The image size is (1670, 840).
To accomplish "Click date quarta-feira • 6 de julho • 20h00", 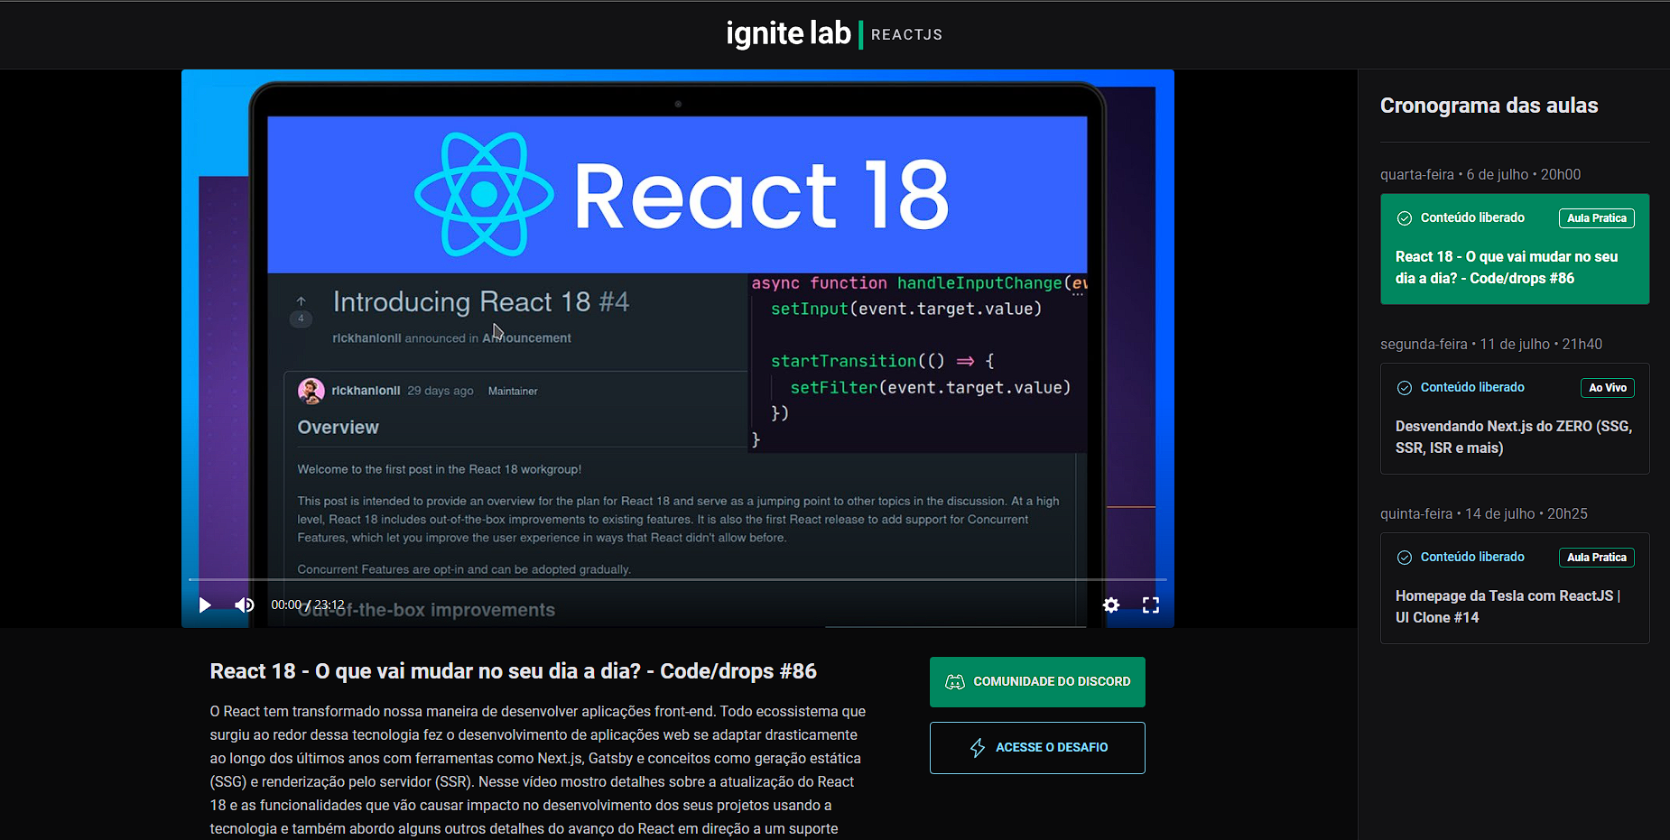I will tap(1480, 175).
